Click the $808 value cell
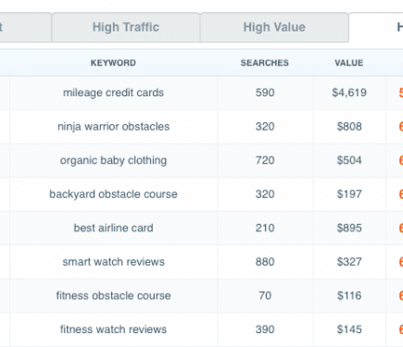Screen dimensions: 403x347 click(349, 127)
